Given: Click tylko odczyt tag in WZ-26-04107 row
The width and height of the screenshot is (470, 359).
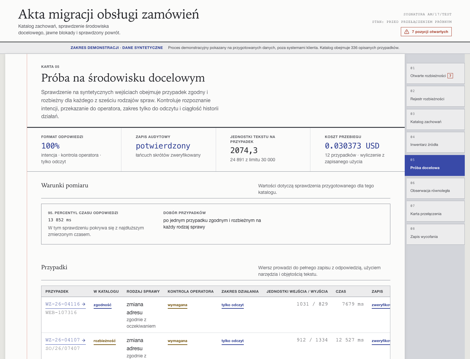Looking at the screenshot, I should (x=233, y=341).
